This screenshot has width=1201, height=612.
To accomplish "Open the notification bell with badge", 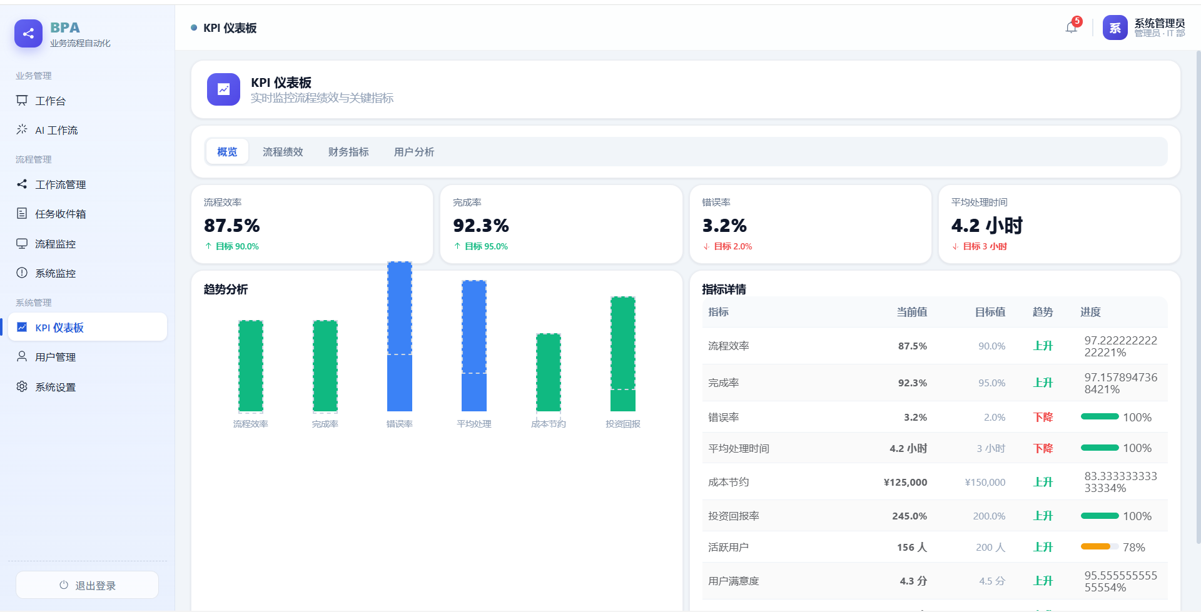I will 1072,28.
